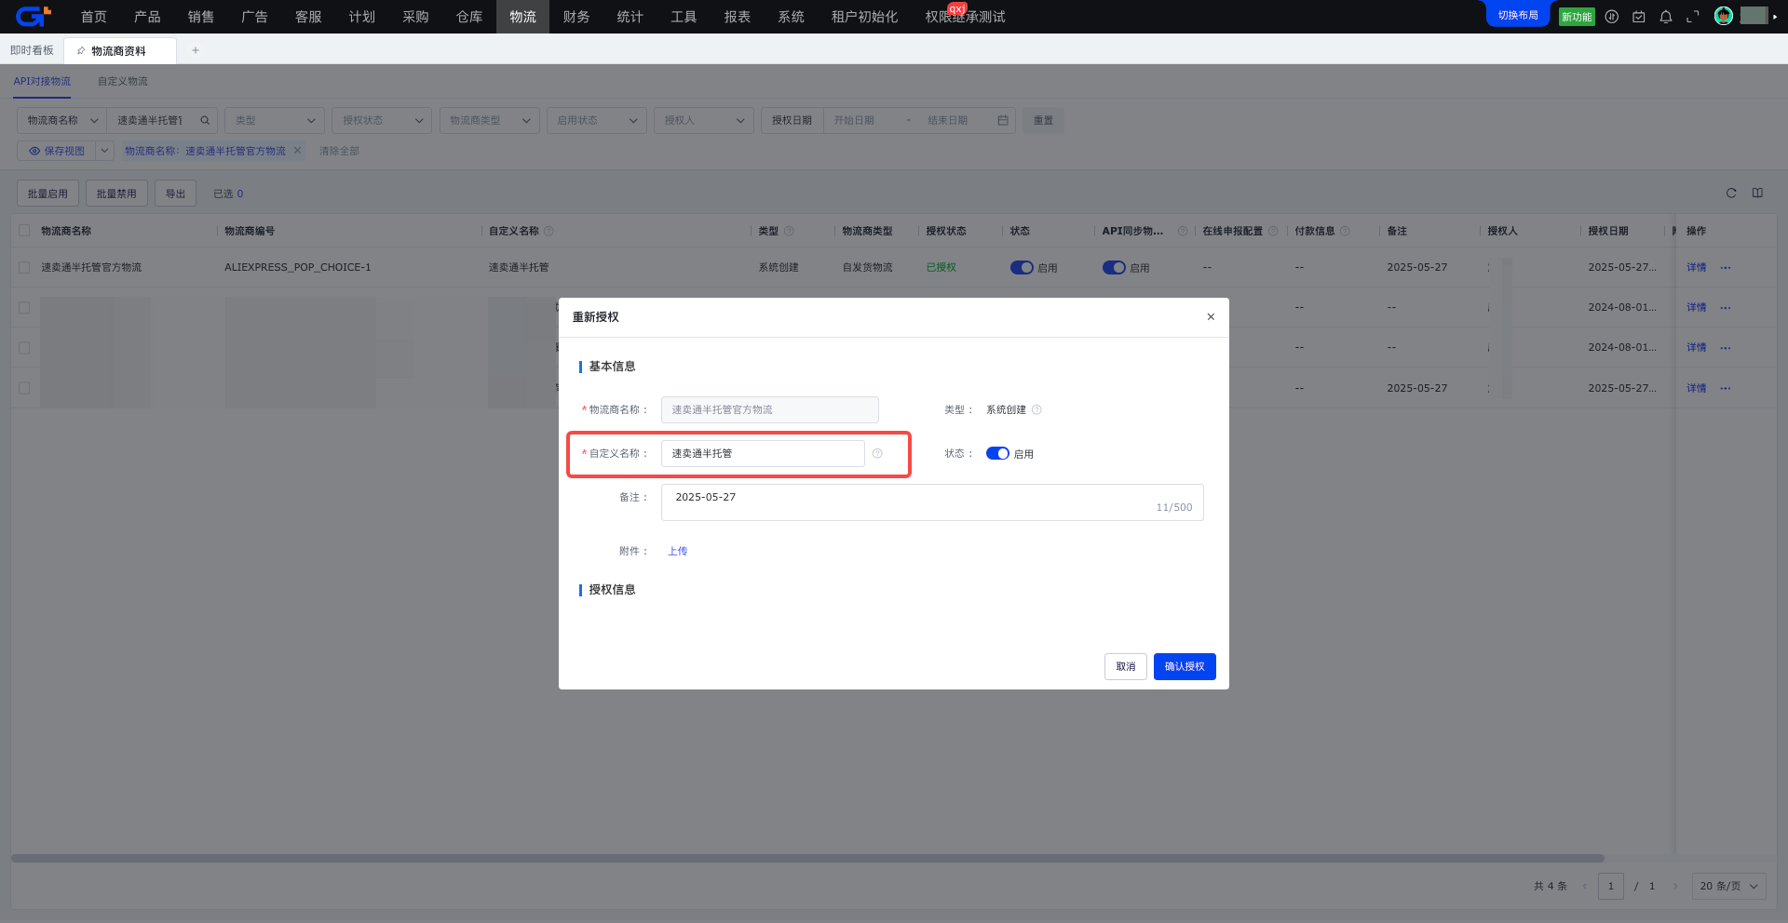Switch to the 自定义物流 tab
The image size is (1788, 923).
pos(123,81)
